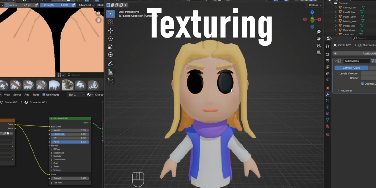Expand the Subsurface panel in Principled BSDF

58,153
